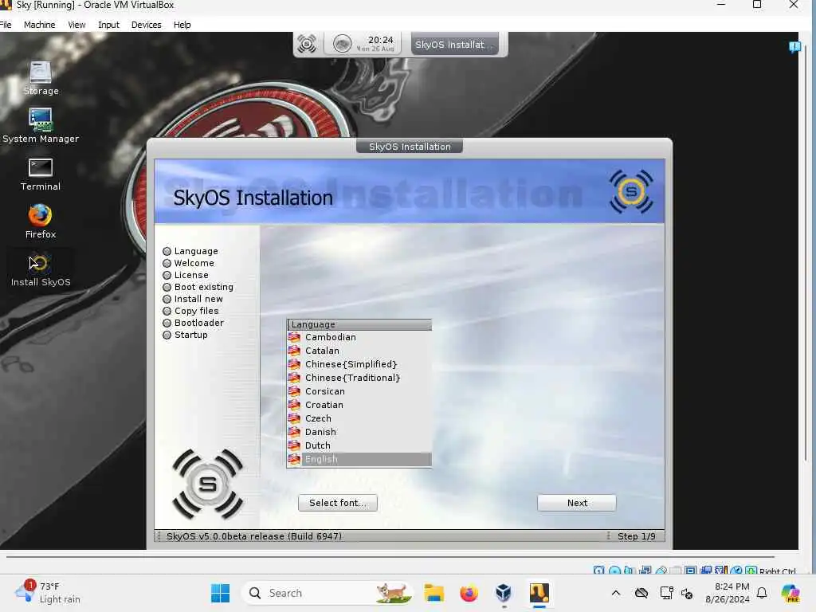
Task: Open the Terminal desktop icon
Action: click(x=41, y=174)
